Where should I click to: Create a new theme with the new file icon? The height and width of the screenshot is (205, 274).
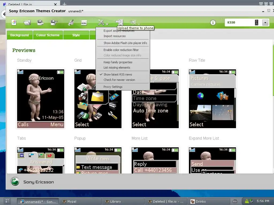tap(14, 22)
